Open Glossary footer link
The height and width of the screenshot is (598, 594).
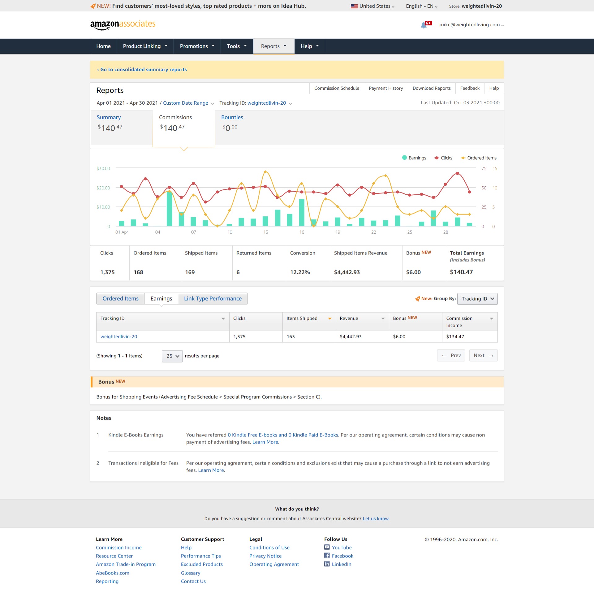191,573
